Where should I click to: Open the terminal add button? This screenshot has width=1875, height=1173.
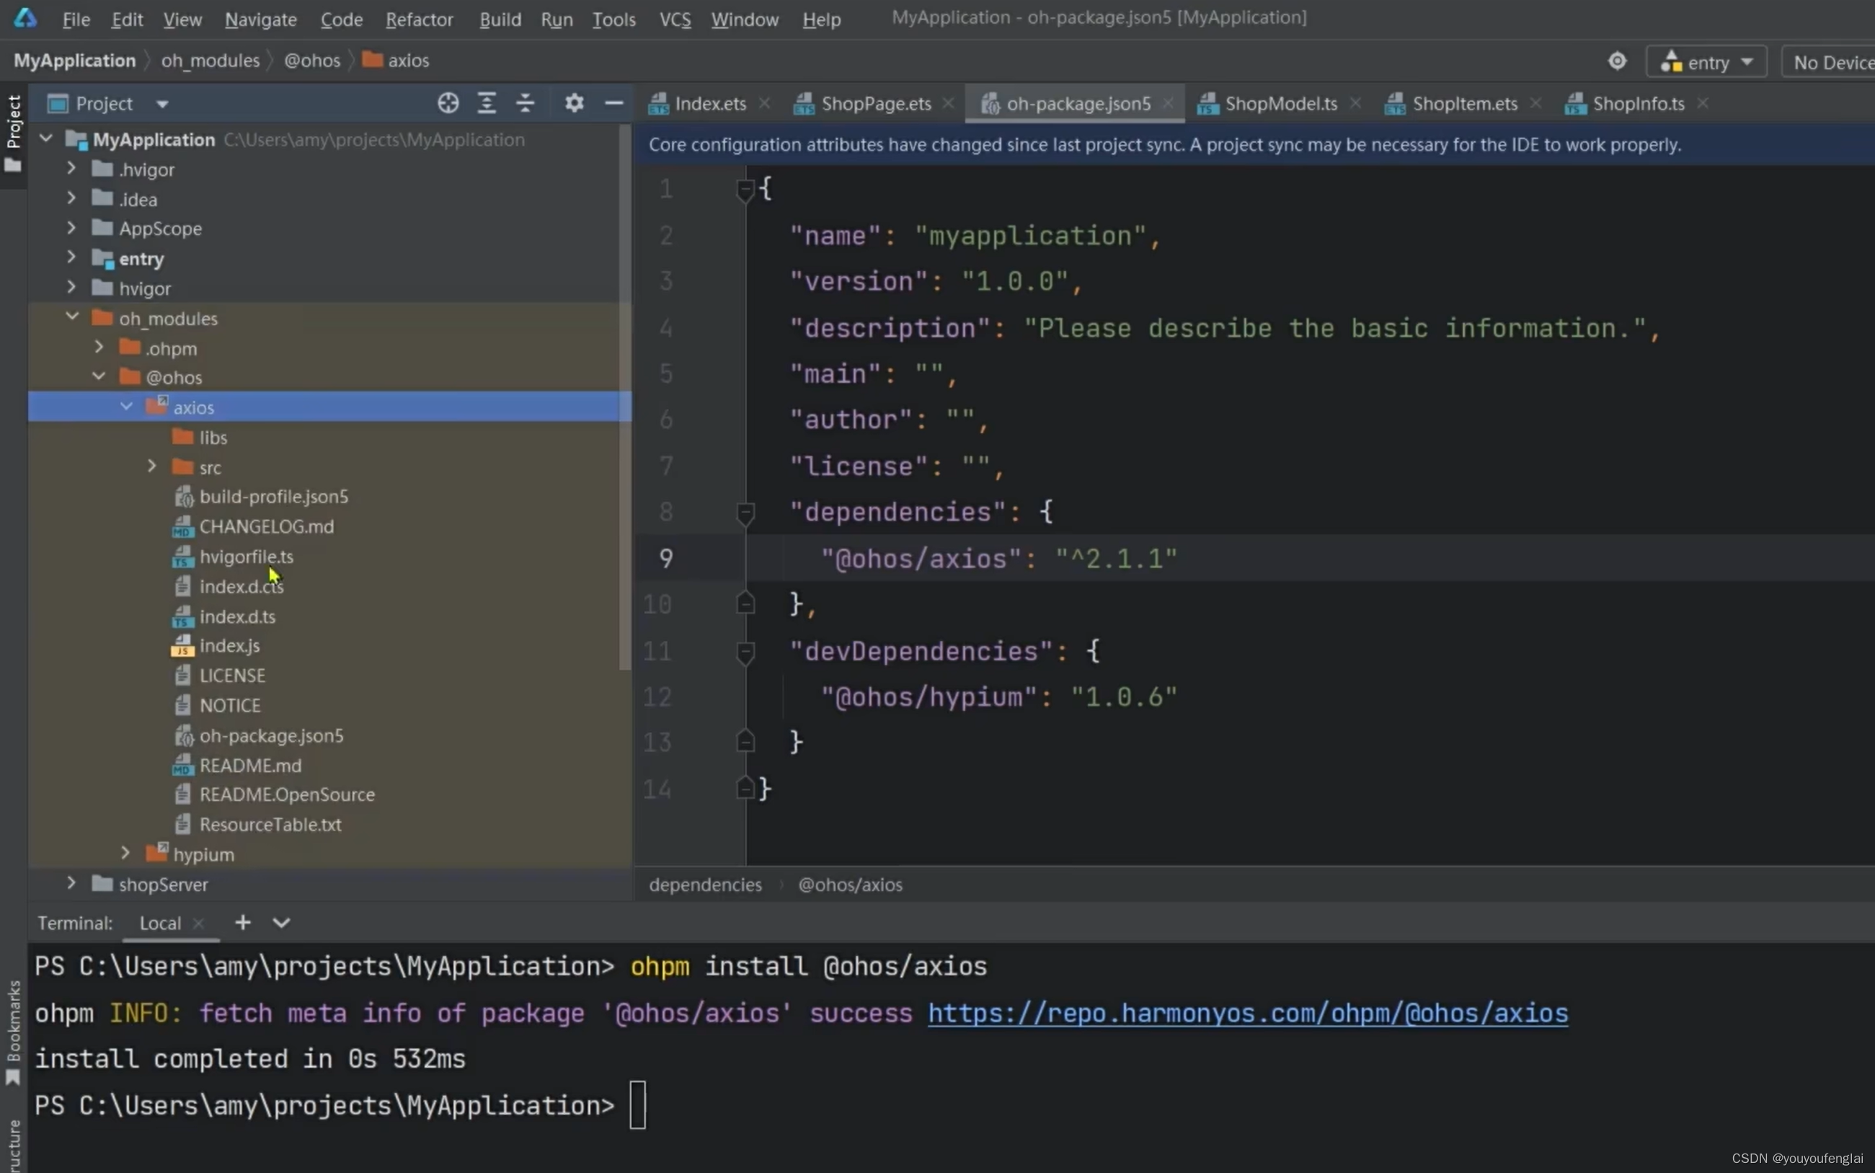241,921
